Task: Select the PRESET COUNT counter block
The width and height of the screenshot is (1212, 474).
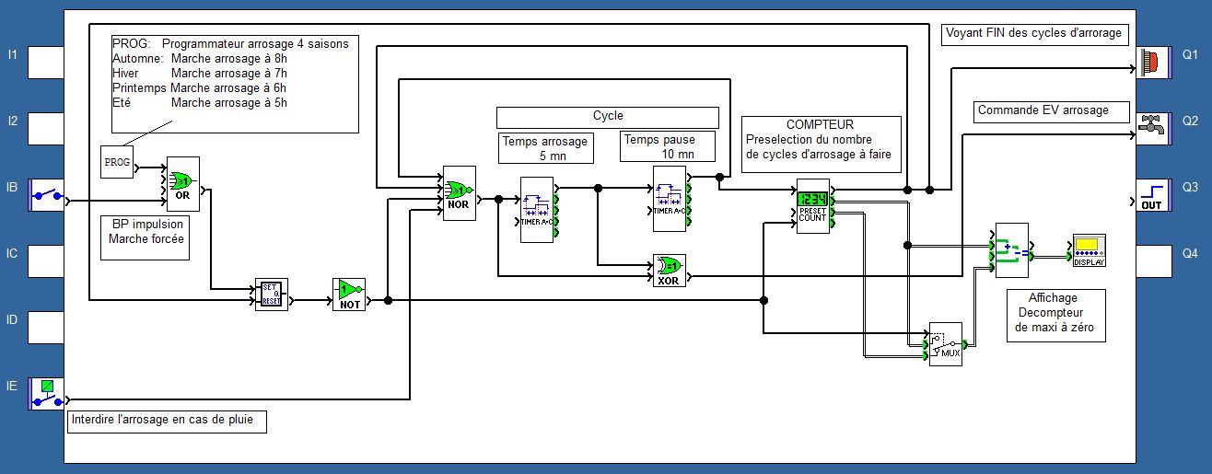Action: pyautogui.click(x=812, y=206)
